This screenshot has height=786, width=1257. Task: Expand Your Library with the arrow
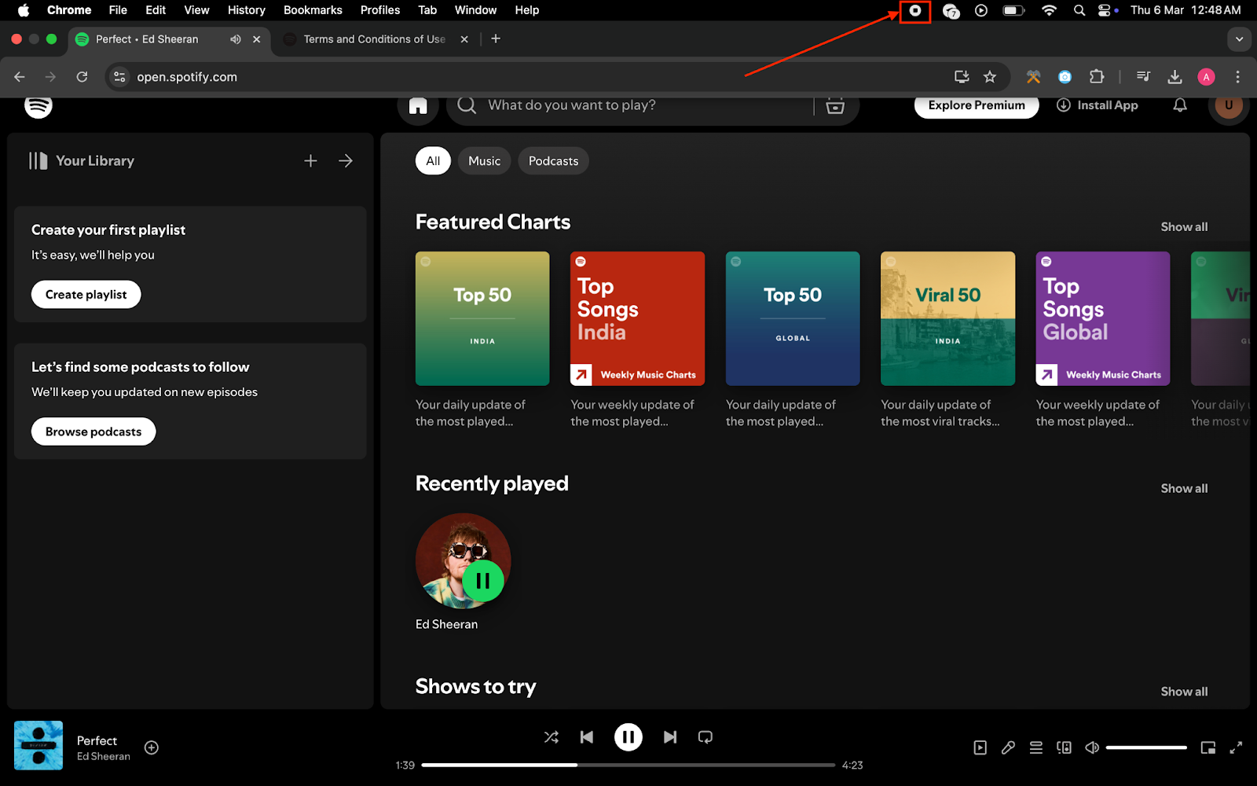tap(346, 161)
